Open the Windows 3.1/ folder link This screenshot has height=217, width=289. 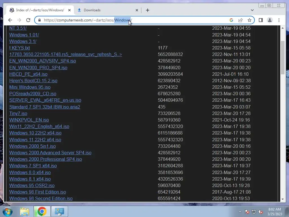(23, 41)
